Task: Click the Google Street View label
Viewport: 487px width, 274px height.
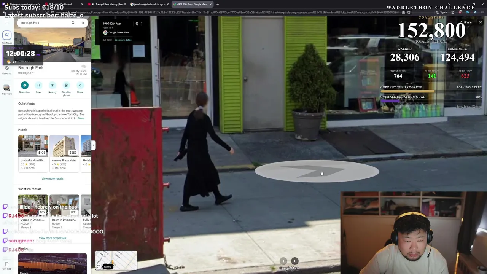Action: point(119,33)
